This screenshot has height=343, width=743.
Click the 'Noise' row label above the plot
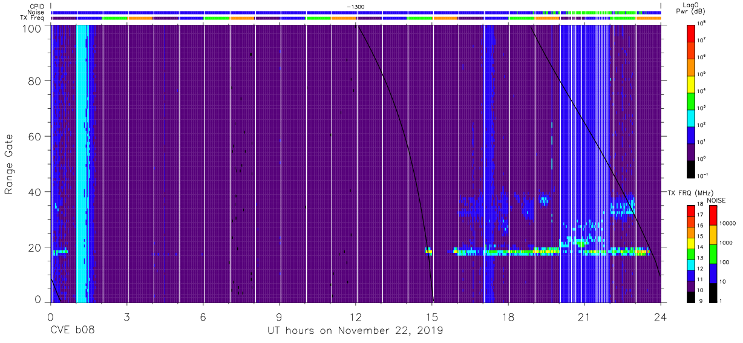click(37, 12)
